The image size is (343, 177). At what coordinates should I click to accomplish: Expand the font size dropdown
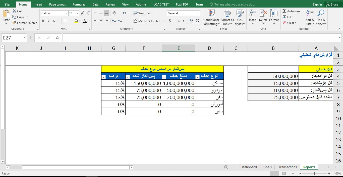(x=77, y=13)
